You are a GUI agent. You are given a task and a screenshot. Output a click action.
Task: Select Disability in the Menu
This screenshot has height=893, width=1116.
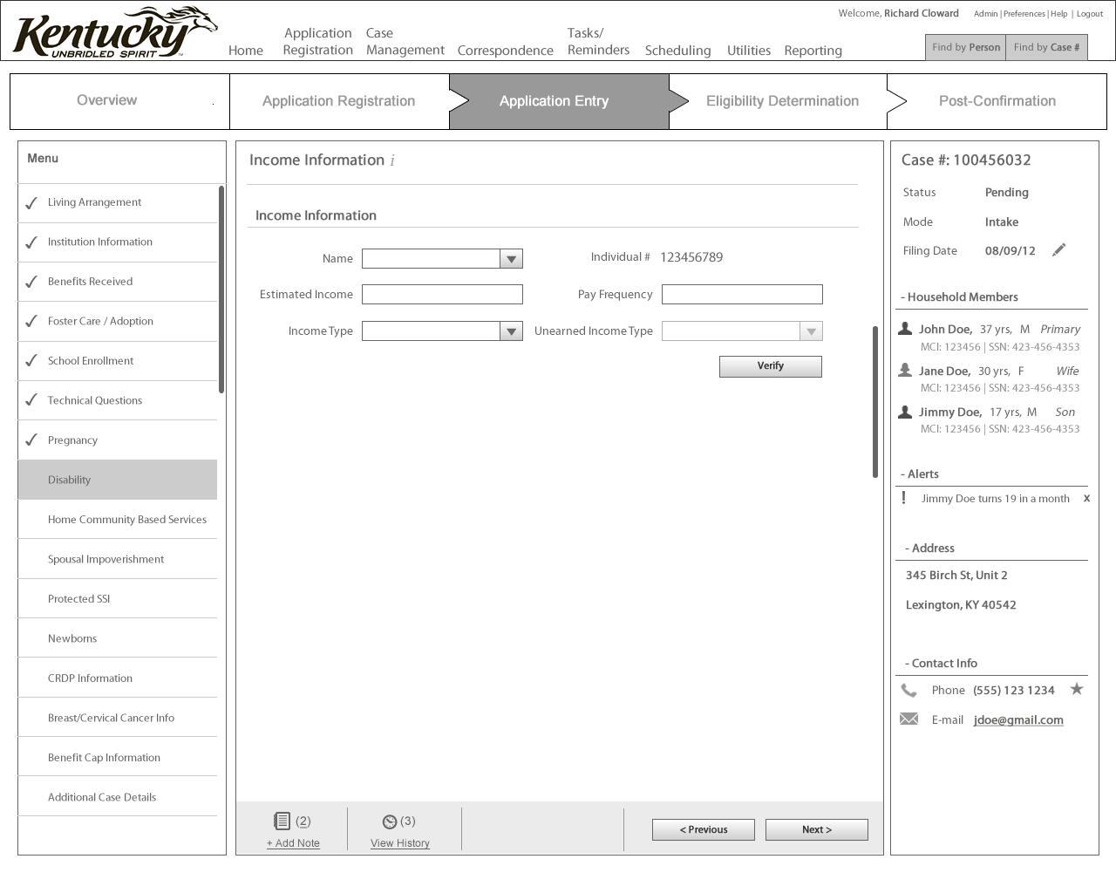pos(118,480)
